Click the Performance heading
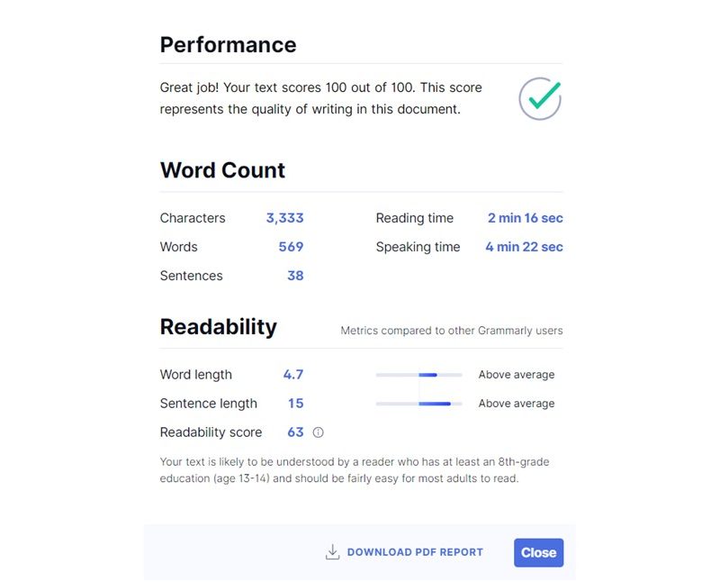This screenshot has width=720, height=582. coord(229,44)
